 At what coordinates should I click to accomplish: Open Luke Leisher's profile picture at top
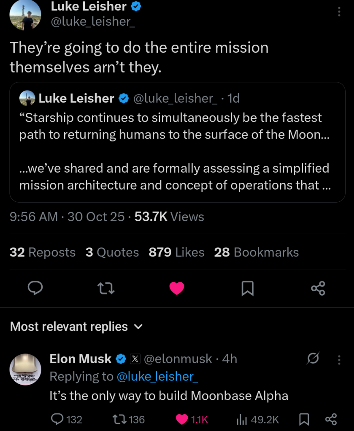[25, 15]
